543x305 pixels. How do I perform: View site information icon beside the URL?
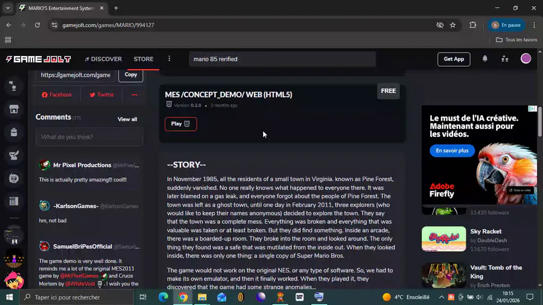pos(54,25)
